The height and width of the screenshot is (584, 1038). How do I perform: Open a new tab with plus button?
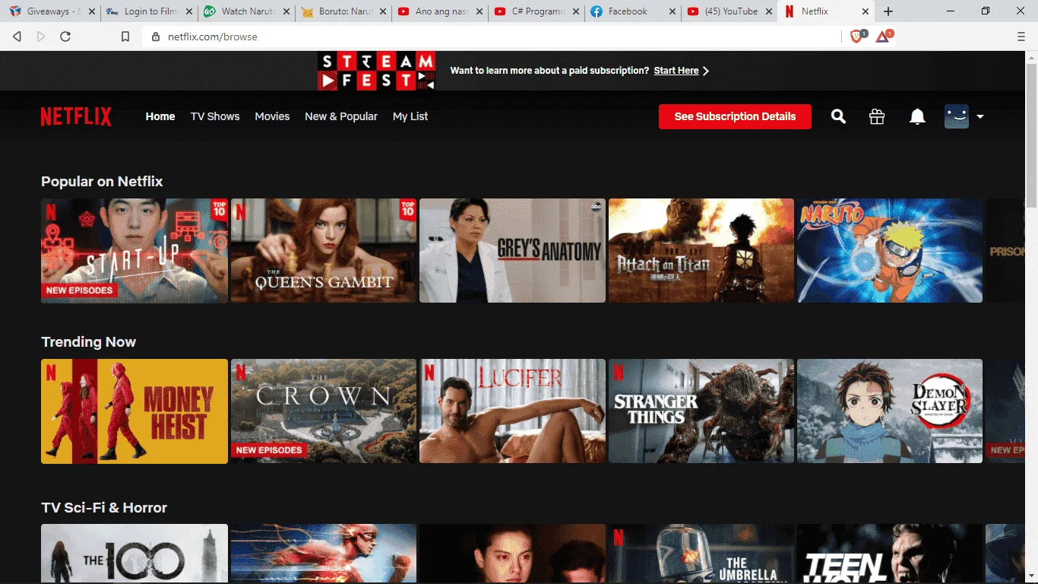888,11
